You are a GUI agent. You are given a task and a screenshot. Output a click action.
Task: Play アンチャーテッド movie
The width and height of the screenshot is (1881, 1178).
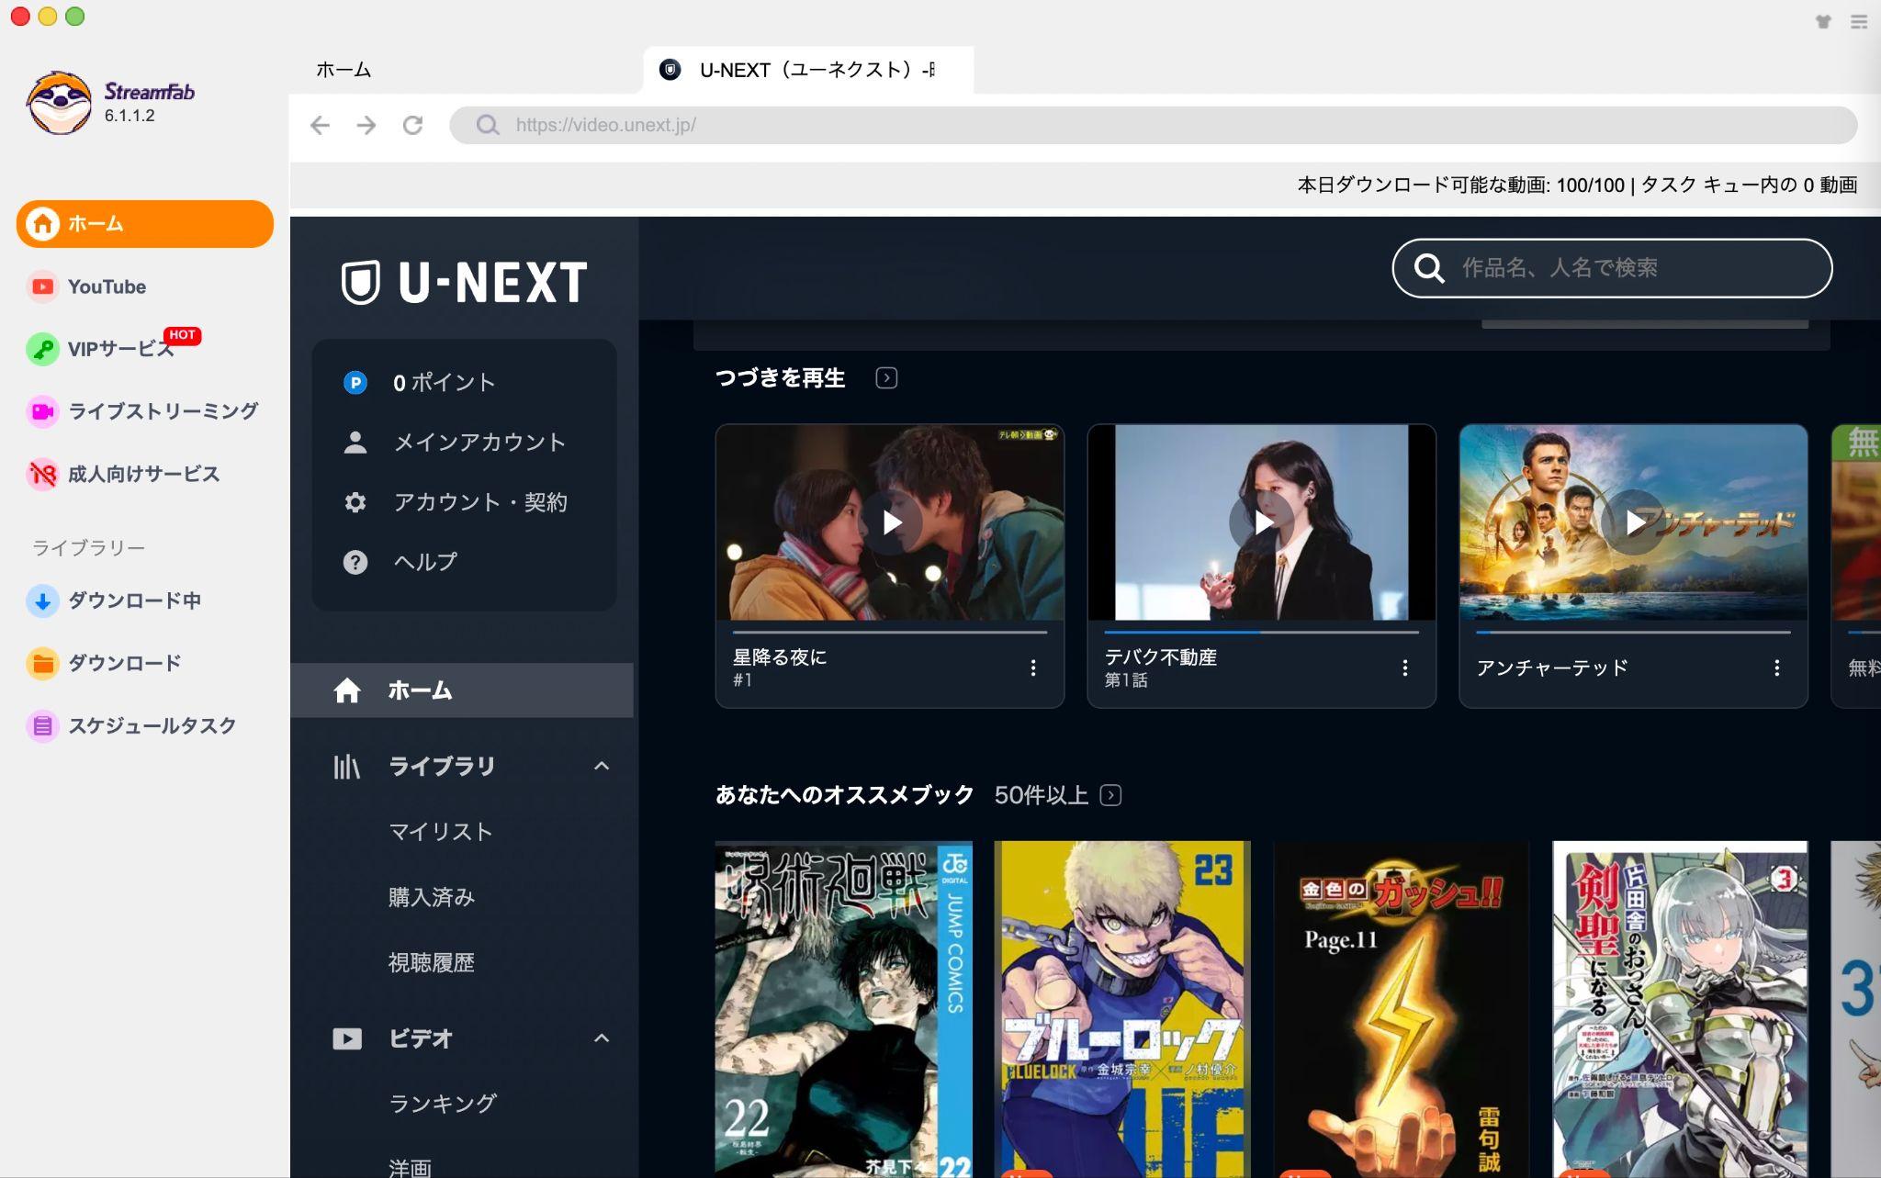[x=1634, y=522]
